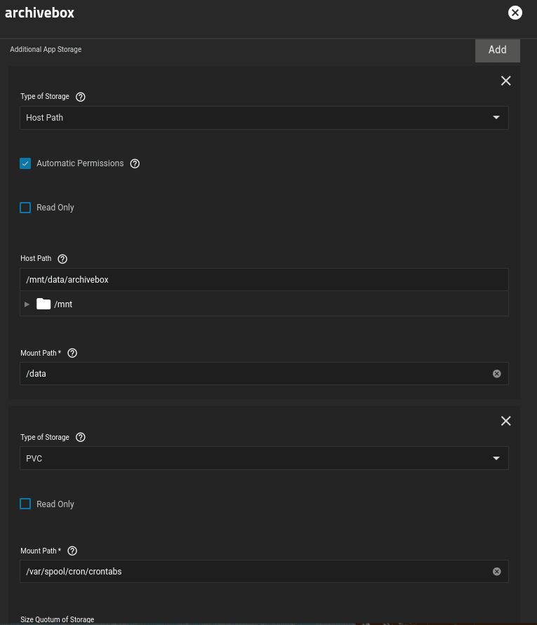This screenshot has height=625, width=537.
Task: Click the /mnt folder icon
Action: click(x=43, y=304)
